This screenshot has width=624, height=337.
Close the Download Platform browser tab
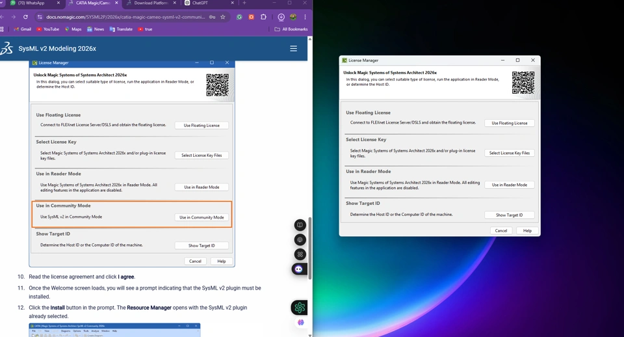[174, 3]
